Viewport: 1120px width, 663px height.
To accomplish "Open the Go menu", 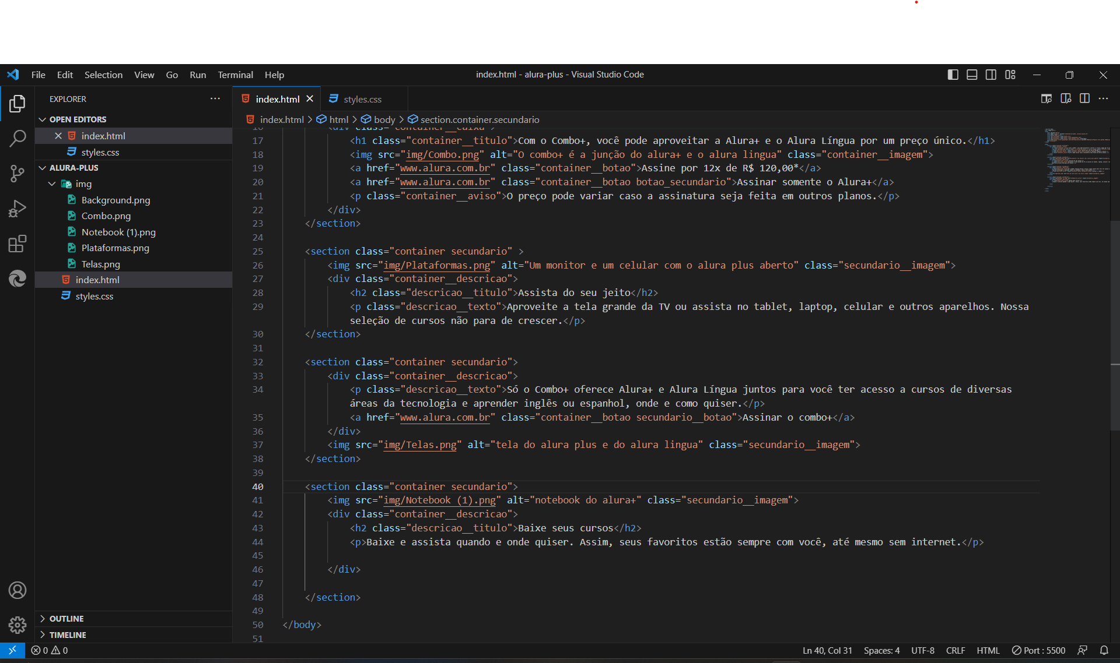I will click(x=171, y=75).
